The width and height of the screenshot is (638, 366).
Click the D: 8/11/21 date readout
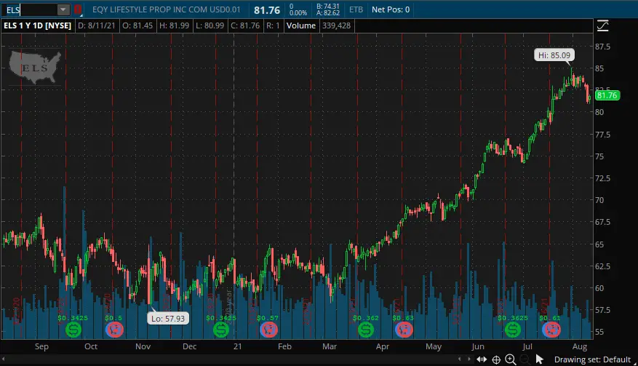(x=97, y=25)
